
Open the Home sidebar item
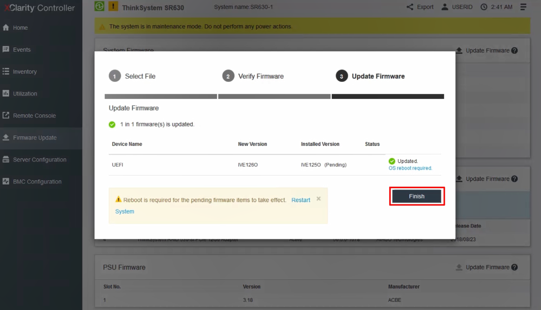click(20, 27)
